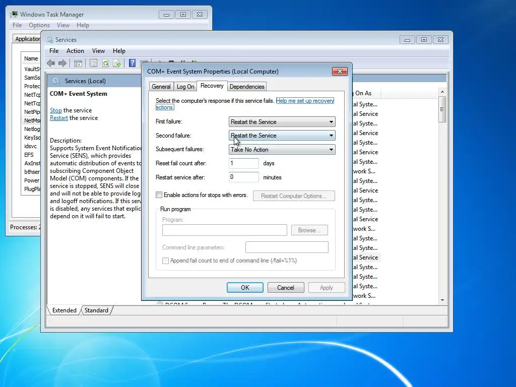Click the Task Manager title bar icon

pyautogui.click(x=14, y=14)
